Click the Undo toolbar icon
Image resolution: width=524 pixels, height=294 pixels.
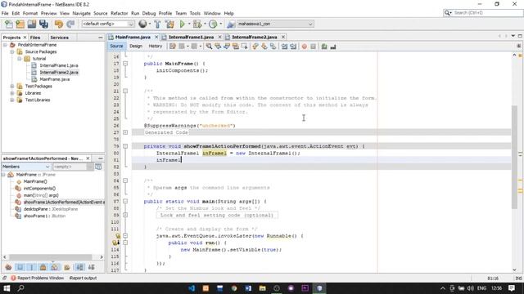(x=59, y=24)
